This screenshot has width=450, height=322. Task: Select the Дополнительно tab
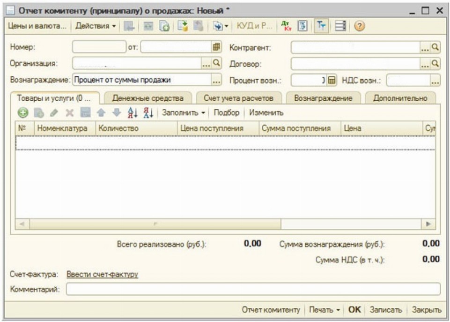point(399,98)
